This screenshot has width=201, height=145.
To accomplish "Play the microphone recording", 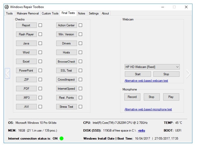I will coord(171,97).
